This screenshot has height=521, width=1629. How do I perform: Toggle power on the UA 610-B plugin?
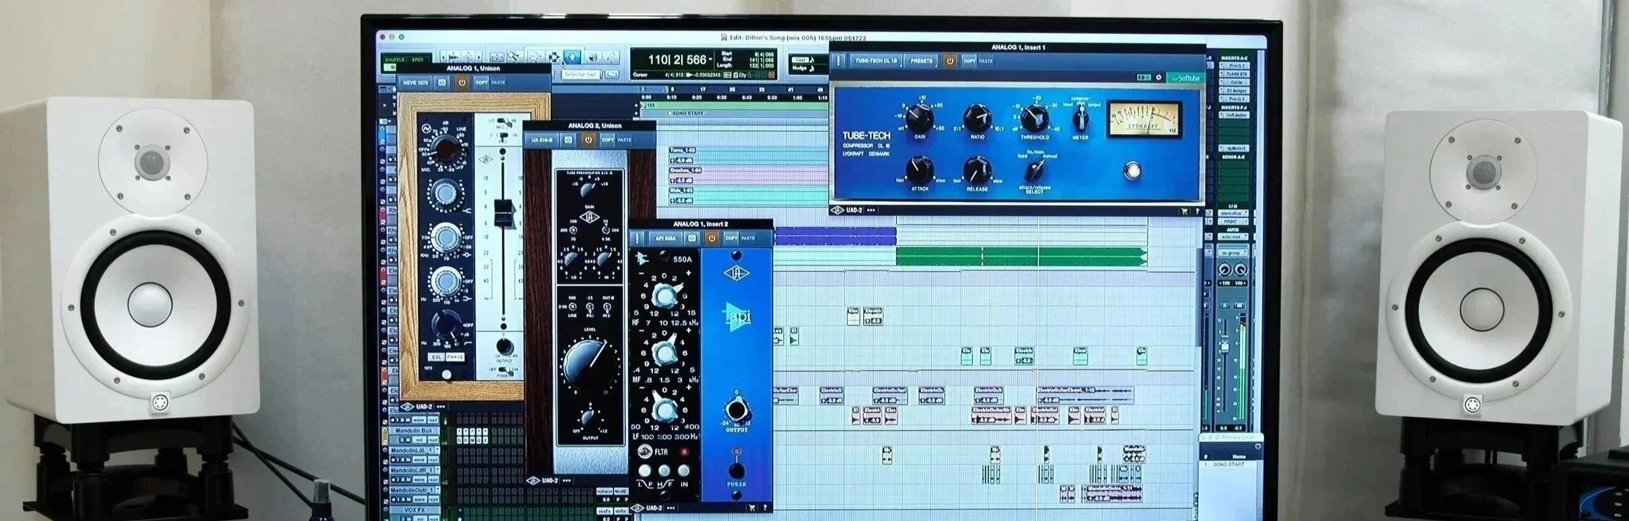click(588, 140)
